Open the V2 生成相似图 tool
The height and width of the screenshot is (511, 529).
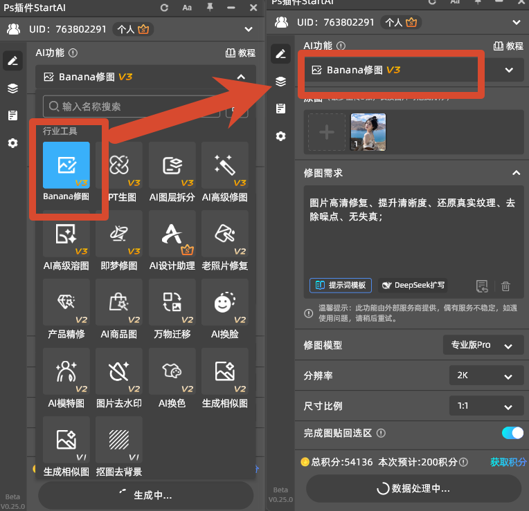coord(225,371)
